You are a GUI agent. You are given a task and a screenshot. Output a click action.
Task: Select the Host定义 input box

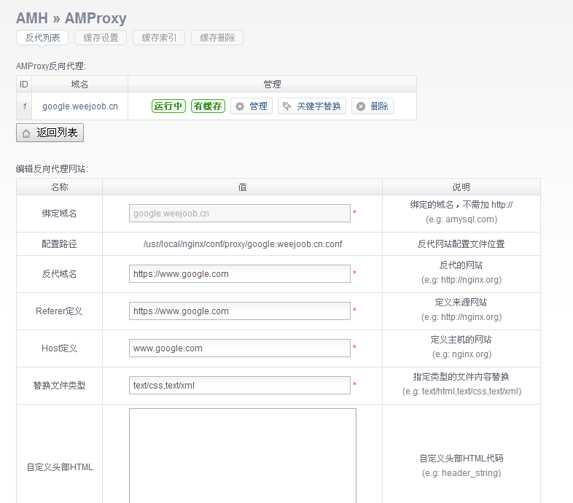coord(239,348)
